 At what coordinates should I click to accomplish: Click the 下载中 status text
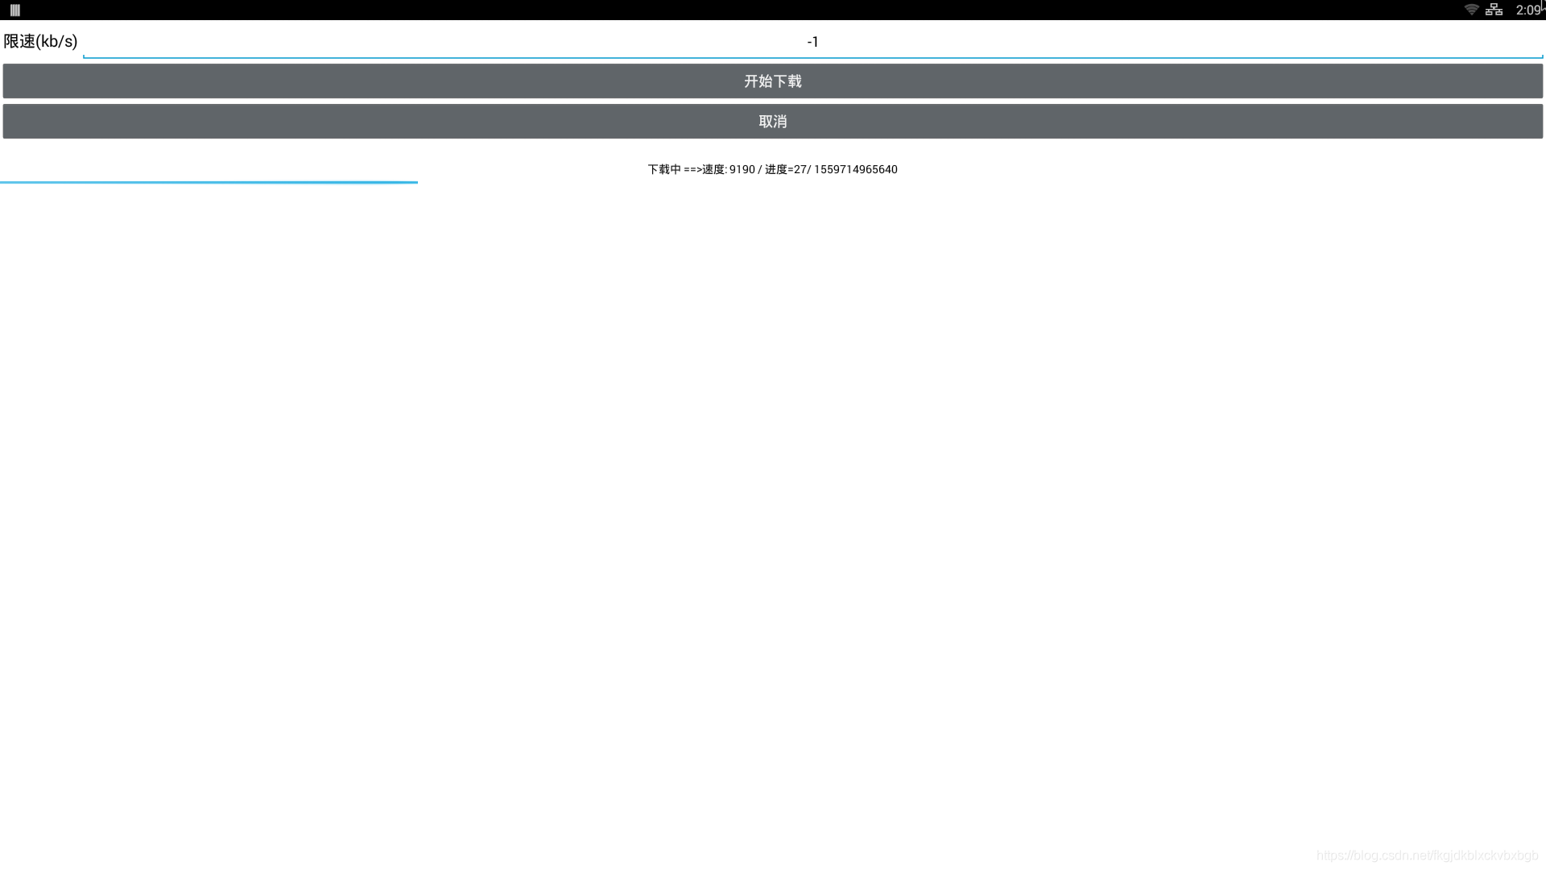[664, 169]
